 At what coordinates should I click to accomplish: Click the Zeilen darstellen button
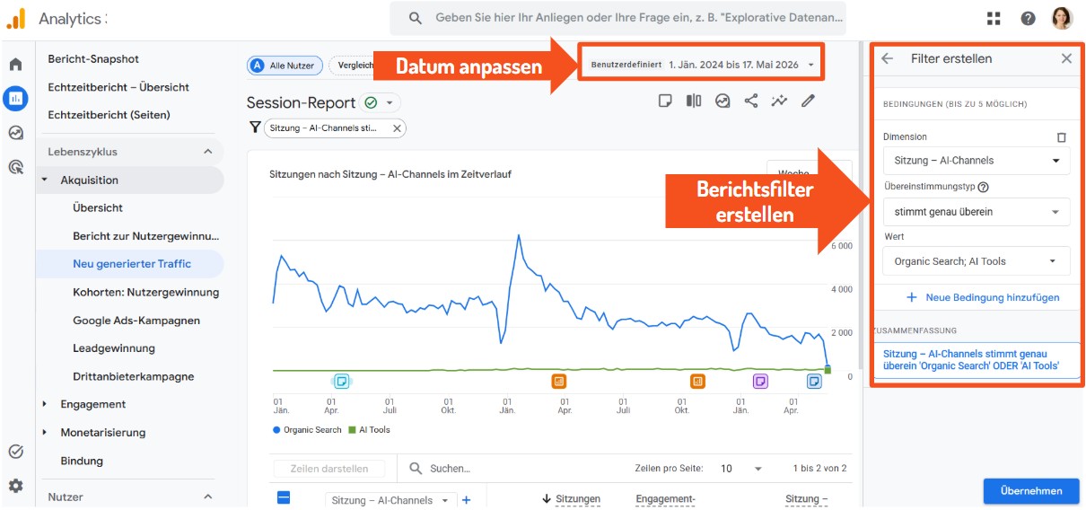tap(329, 469)
